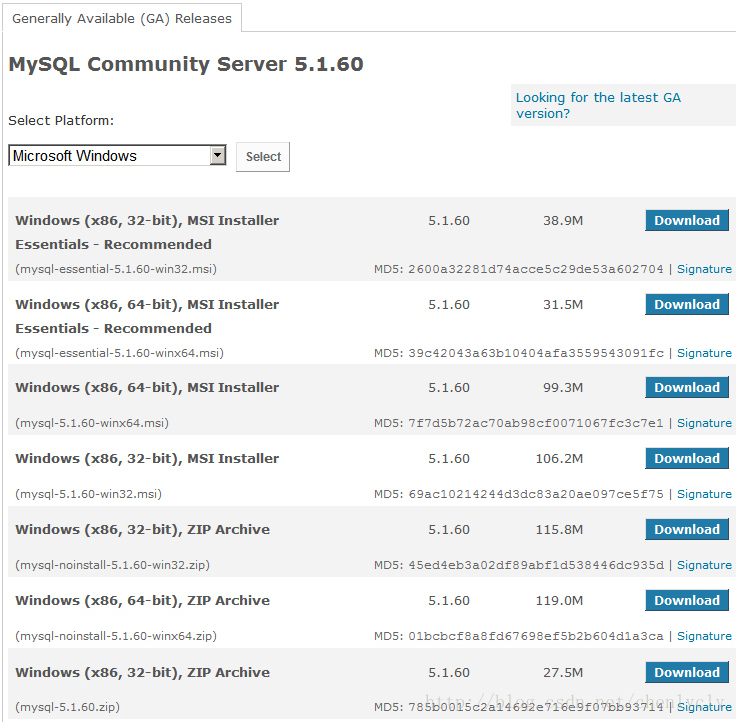
Task: Download the 115.8M 32-bit ZIP Archive
Action: pyautogui.click(x=687, y=529)
